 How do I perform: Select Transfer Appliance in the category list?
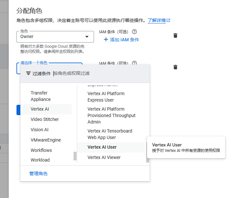pyautogui.click(x=41, y=96)
